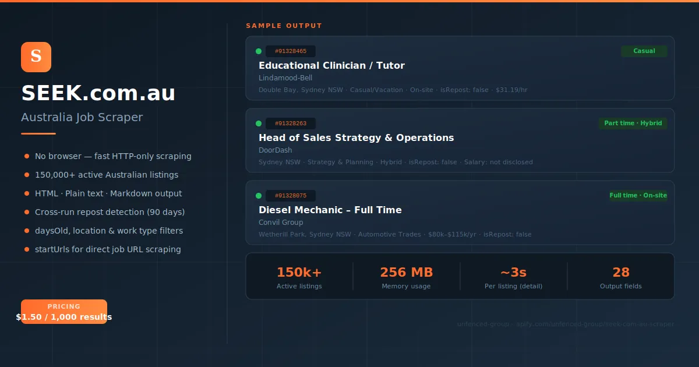The width and height of the screenshot is (699, 367).
Task: Open the Educational Clinician / Tutor listing
Action: click(331, 66)
